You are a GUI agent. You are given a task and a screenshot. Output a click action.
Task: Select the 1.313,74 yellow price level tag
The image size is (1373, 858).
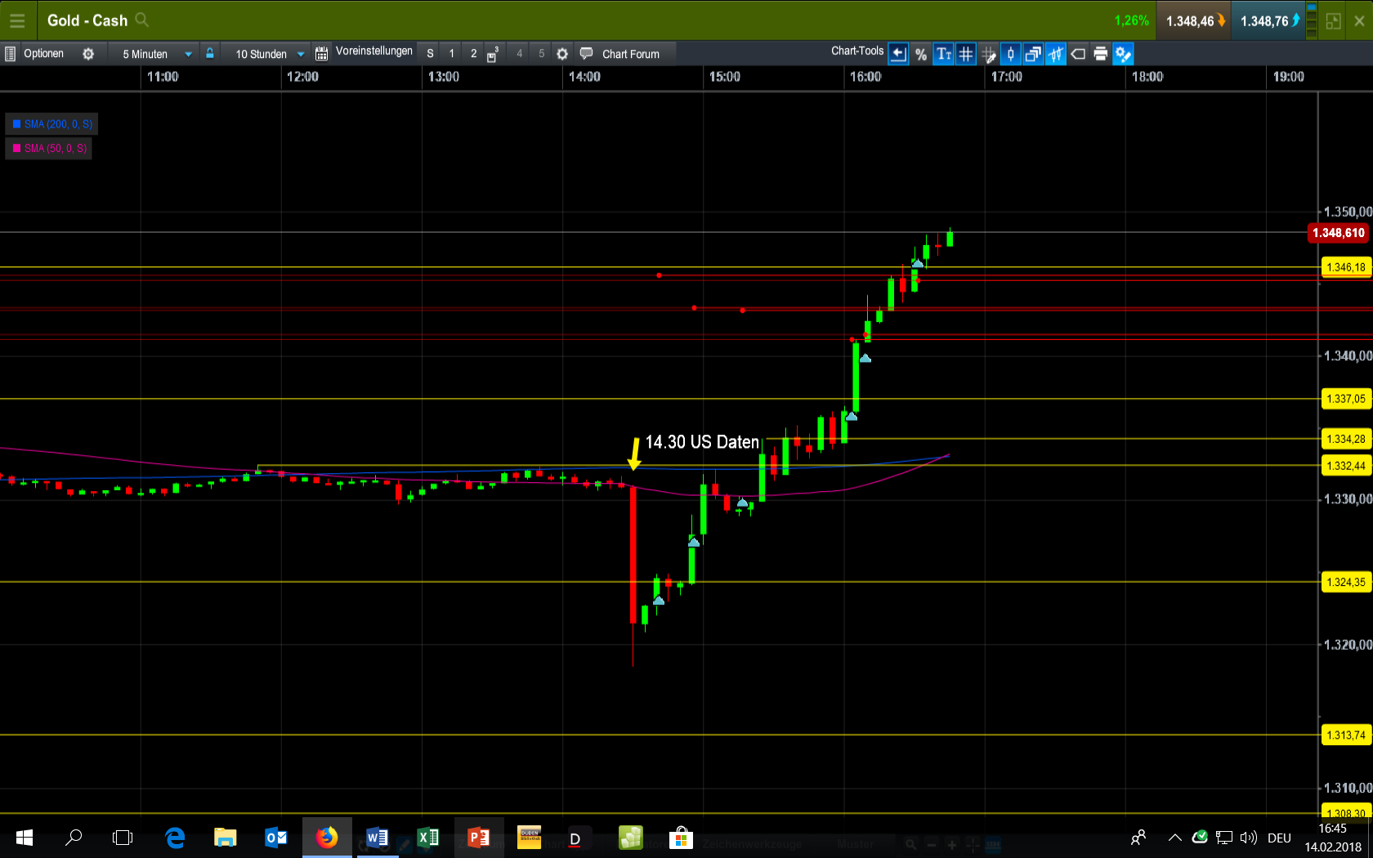tap(1345, 735)
